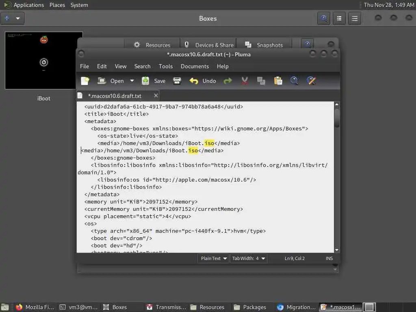This screenshot has width=416, height=312.
Task: Paste from clipboard icon
Action: click(278, 81)
